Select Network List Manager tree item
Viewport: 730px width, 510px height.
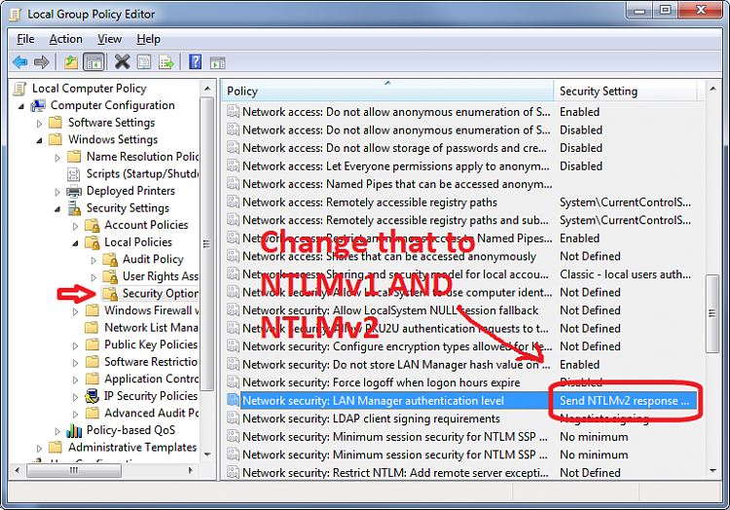(151, 328)
